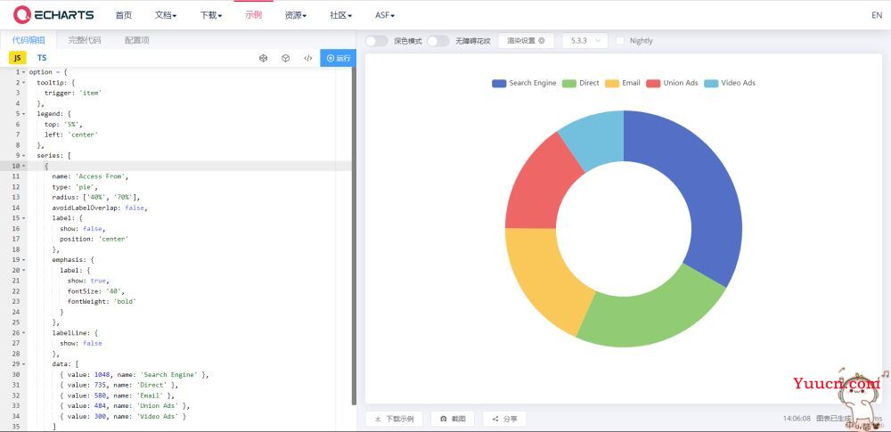Open the ASF dropdown menu
This screenshot has height=432, width=891.
click(385, 15)
